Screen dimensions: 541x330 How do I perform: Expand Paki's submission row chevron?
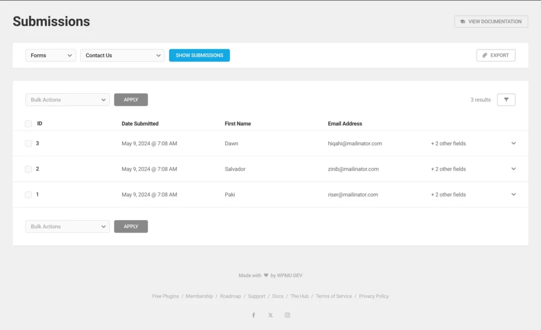(x=514, y=194)
